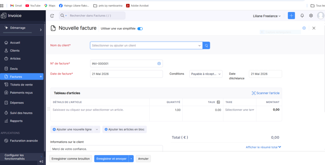This screenshot has height=165, width=325.
Task: Open settings gear in top bar
Action: pyautogui.click(x=311, y=16)
